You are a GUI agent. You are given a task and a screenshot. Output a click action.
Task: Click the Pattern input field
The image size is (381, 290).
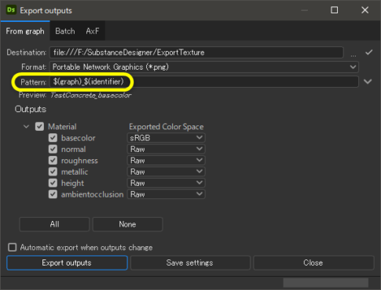coord(204,82)
